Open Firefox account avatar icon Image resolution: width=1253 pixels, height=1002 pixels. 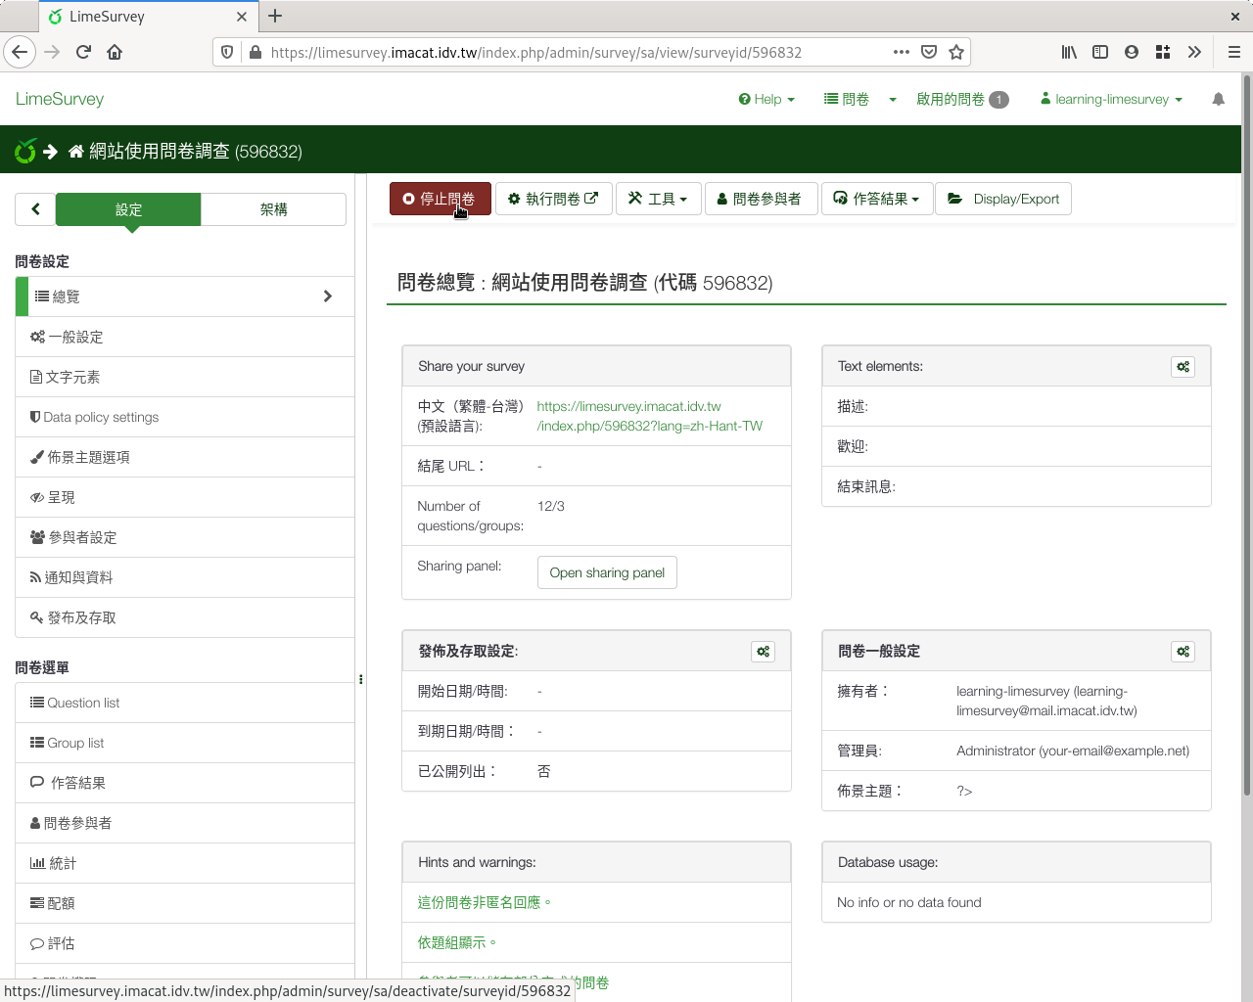1132,52
